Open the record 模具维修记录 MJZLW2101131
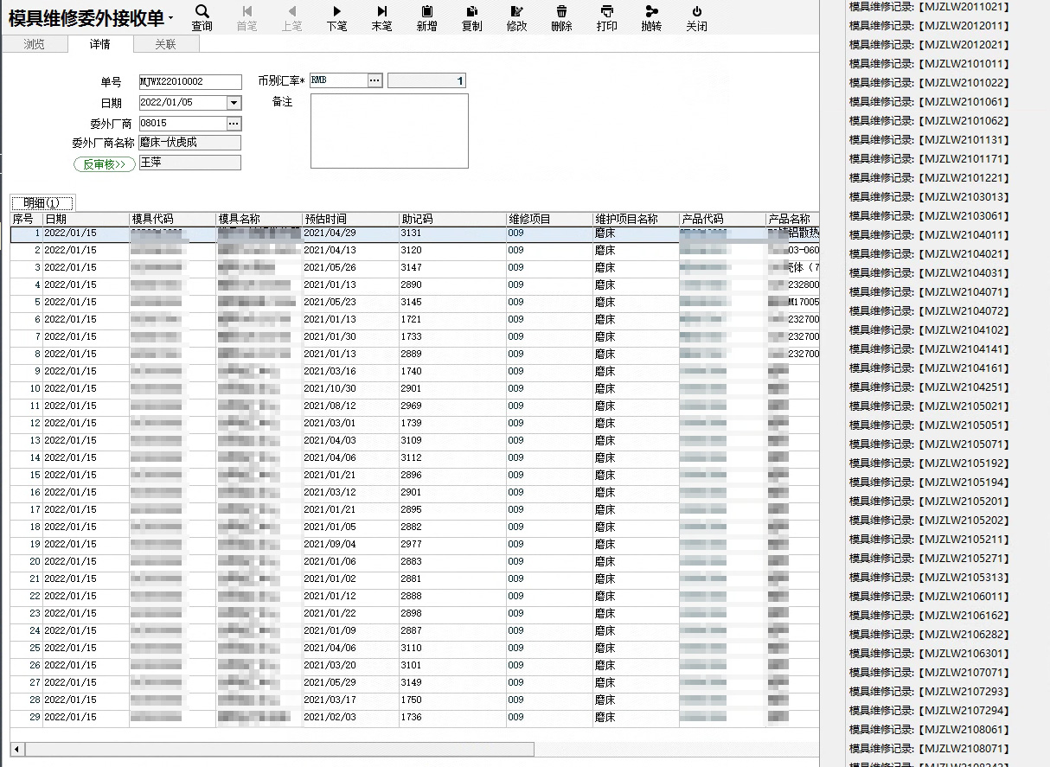The width and height of the screenshot is (1050, 767). click(x=929, y=139)
